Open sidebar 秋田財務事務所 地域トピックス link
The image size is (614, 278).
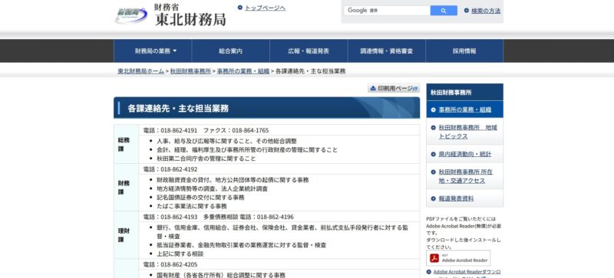(x=468, y=132)
